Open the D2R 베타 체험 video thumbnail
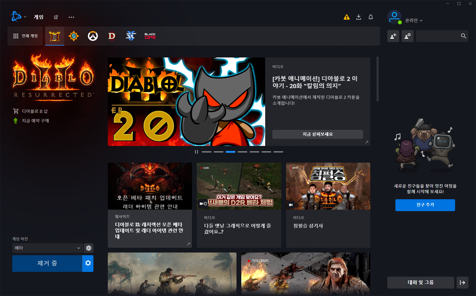 click(239, 186)
